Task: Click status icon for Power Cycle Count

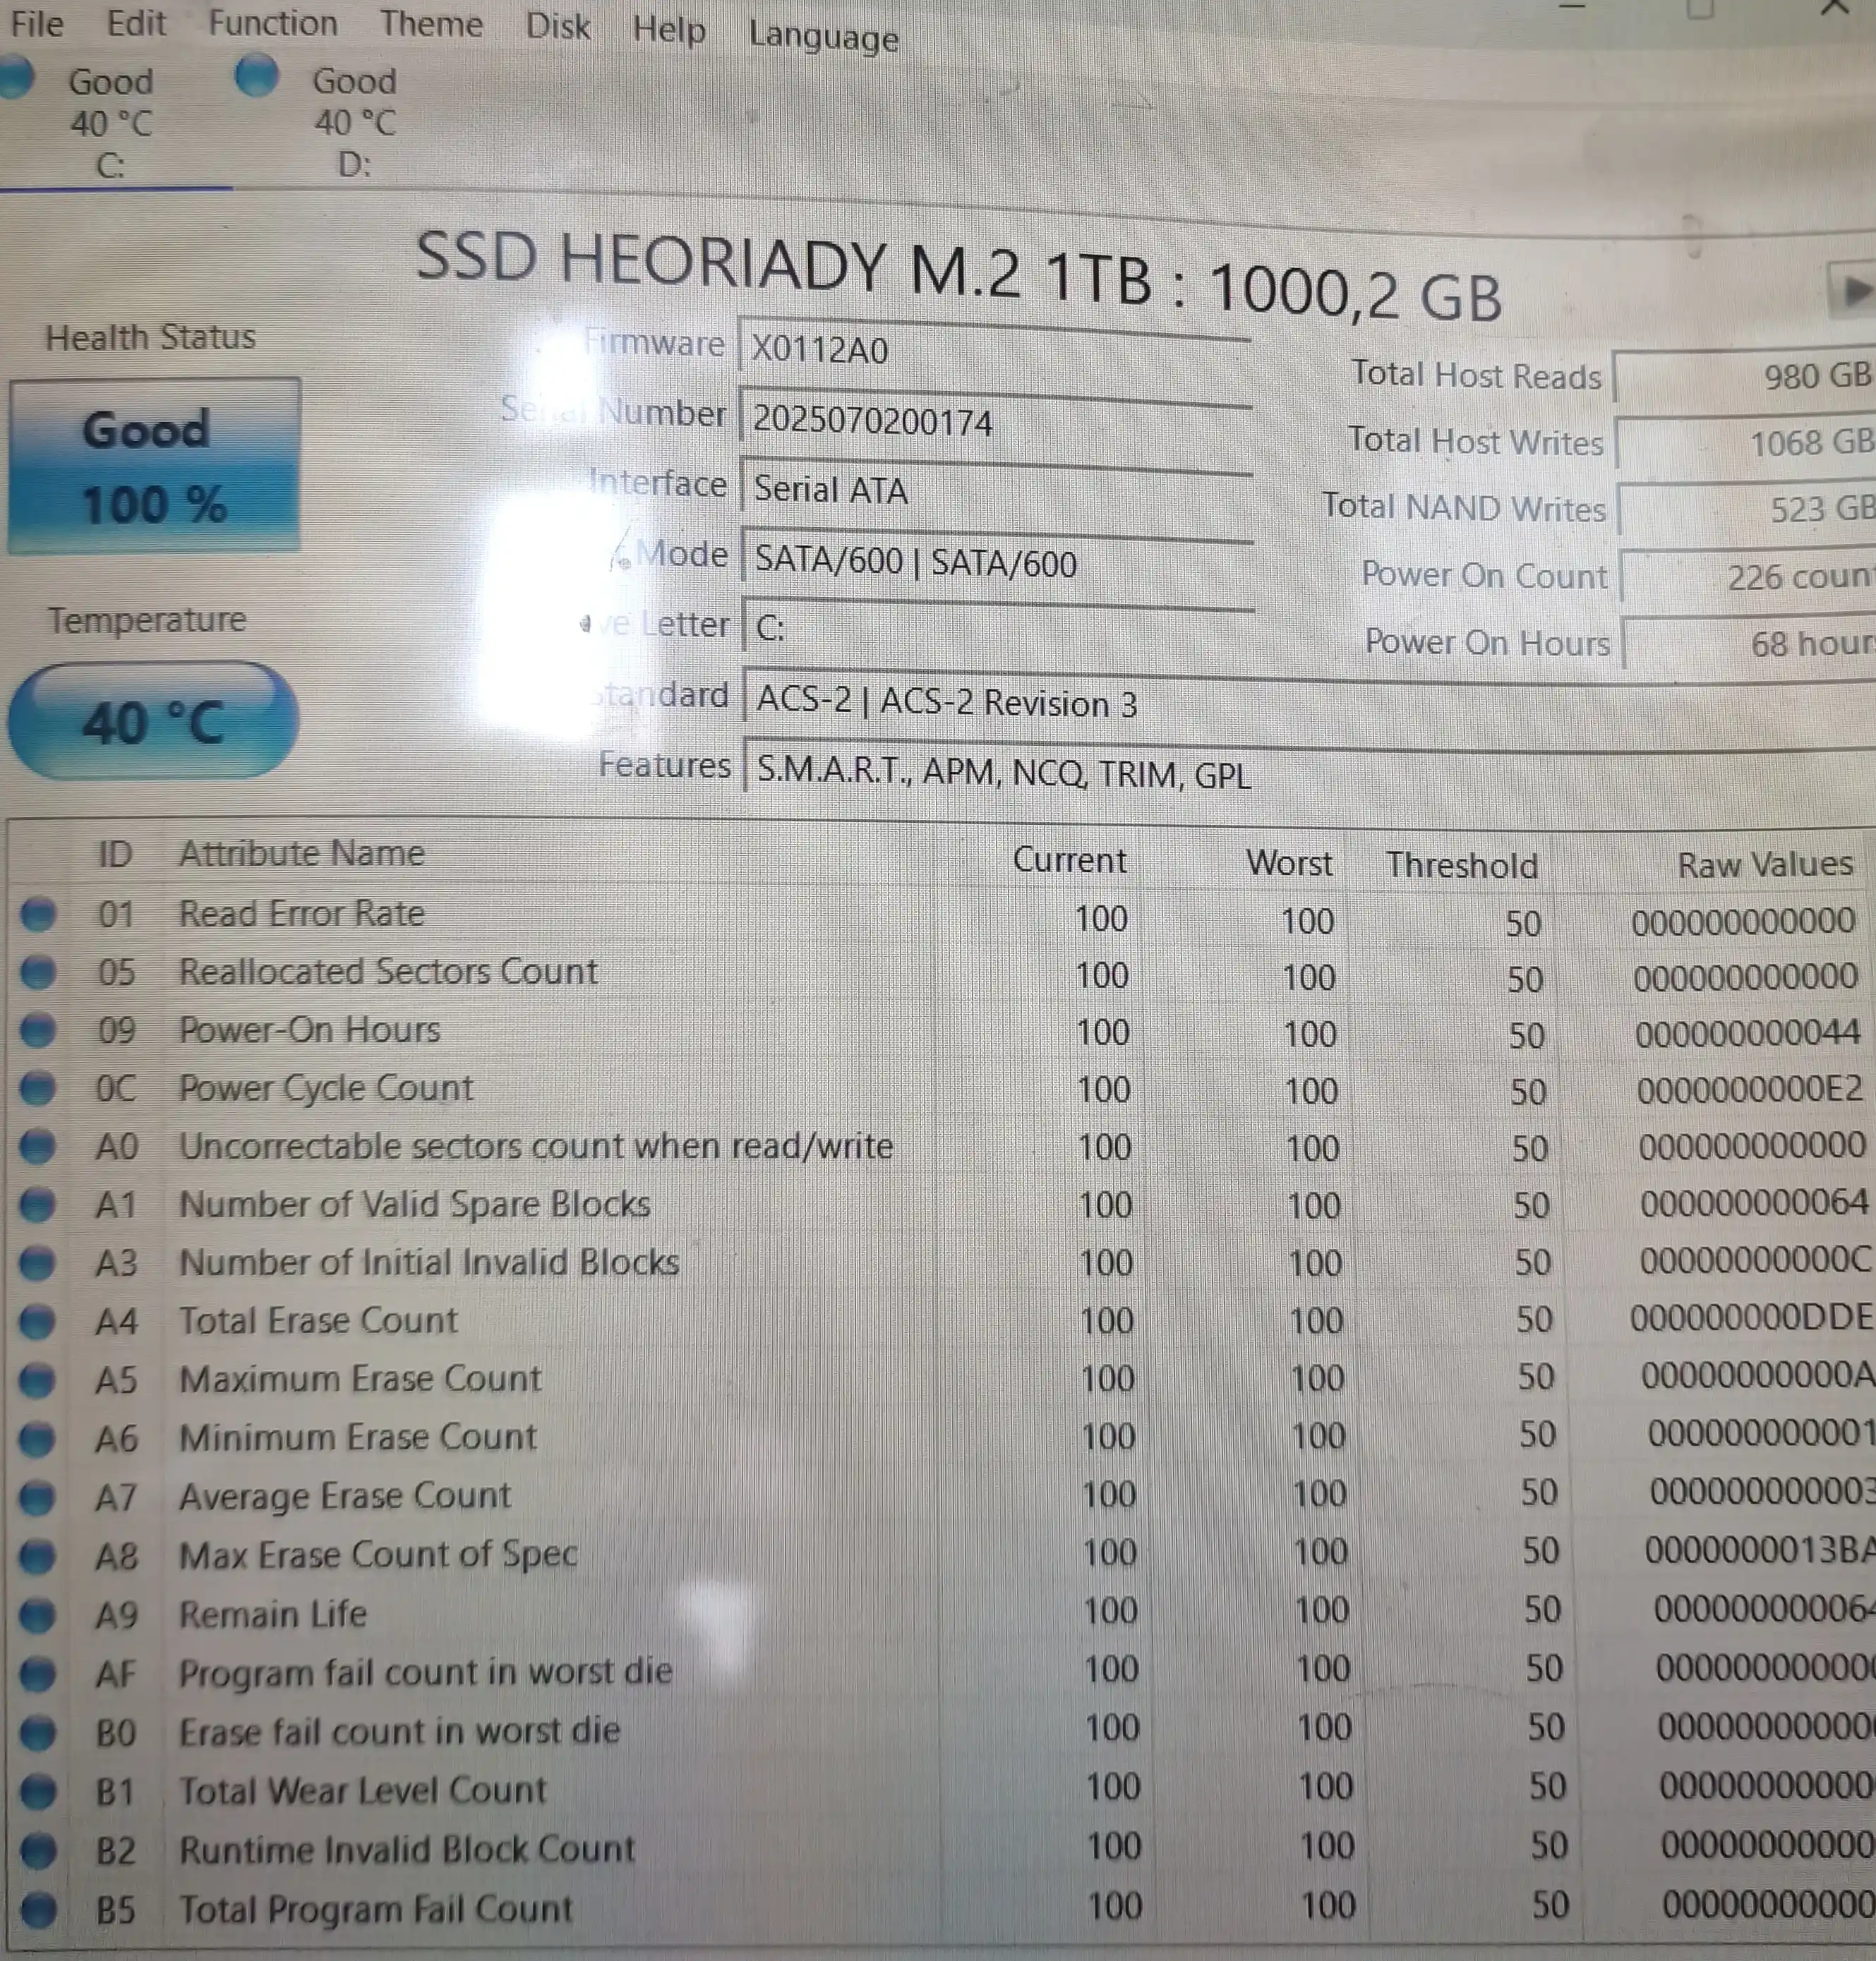Action: pos(38,1087)
